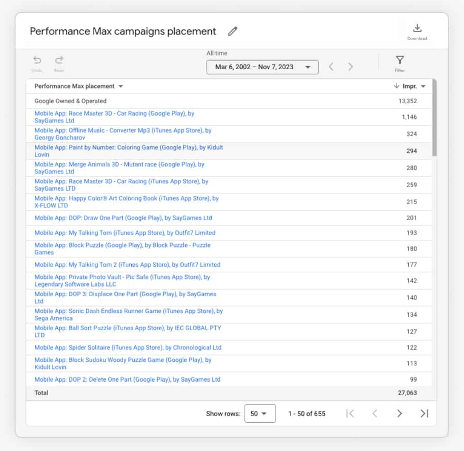The width and height of the screenshot is (464, 451).
Task: Click the 99 impressions cell
Action: coord(413,380)
